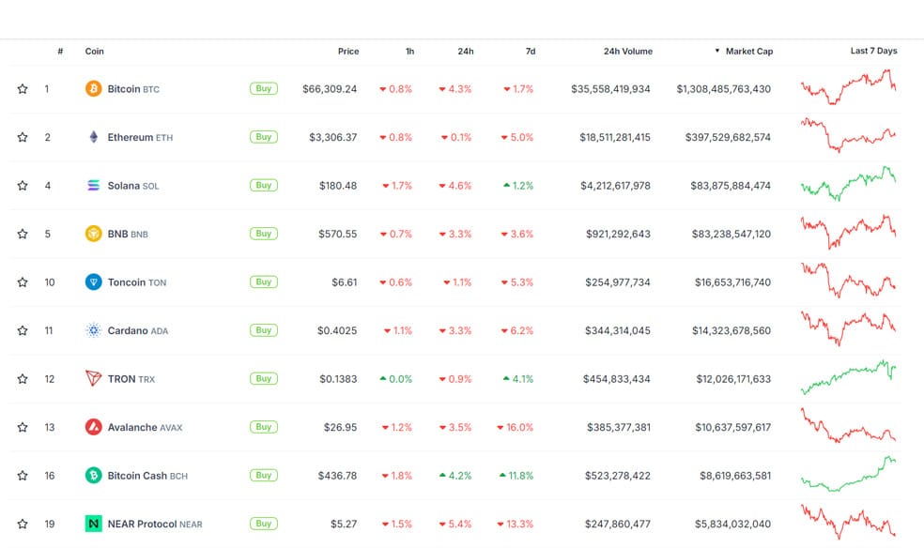The height and width of the screenshot is (548, 924).
Task: Click the BNB yellow logo icon
Action: click(x=93, y=234)
